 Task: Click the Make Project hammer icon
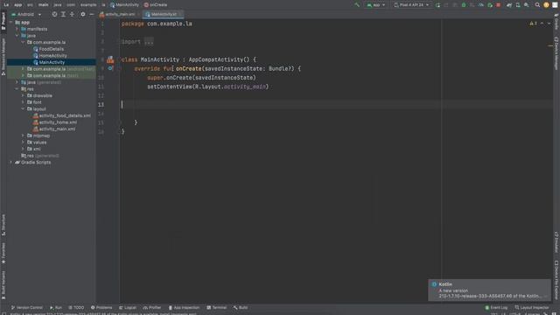coord(357,5)
